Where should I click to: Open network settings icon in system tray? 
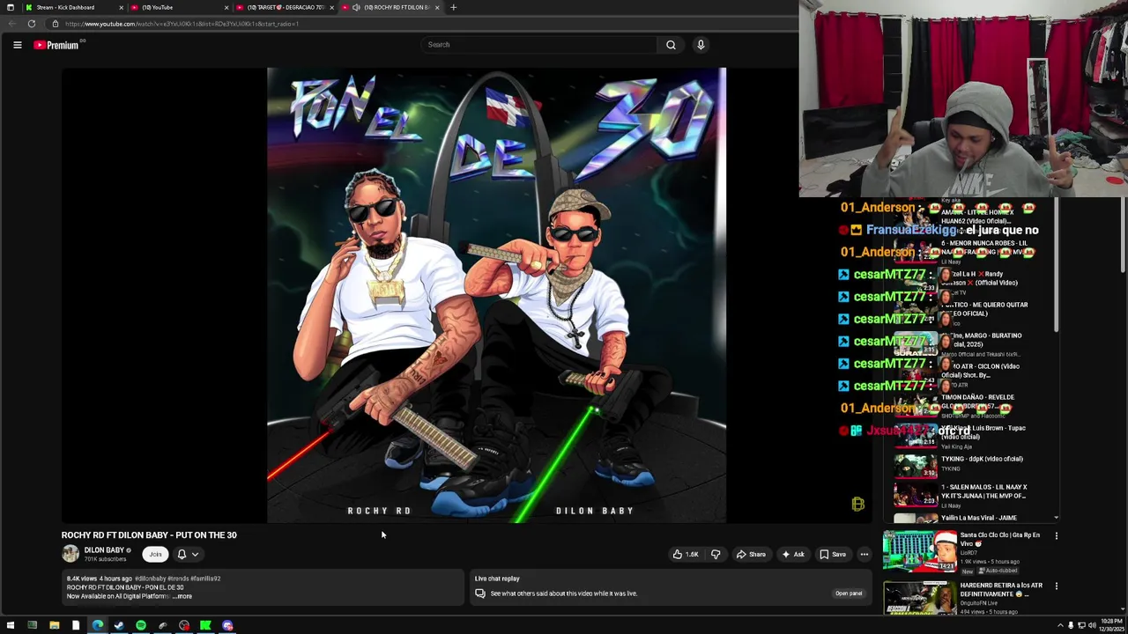pos(1081,626)
